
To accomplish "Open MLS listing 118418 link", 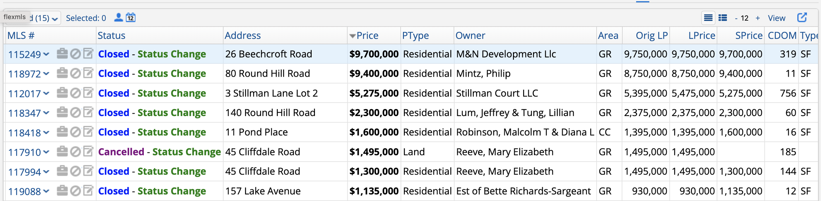I will coord(25,133).
